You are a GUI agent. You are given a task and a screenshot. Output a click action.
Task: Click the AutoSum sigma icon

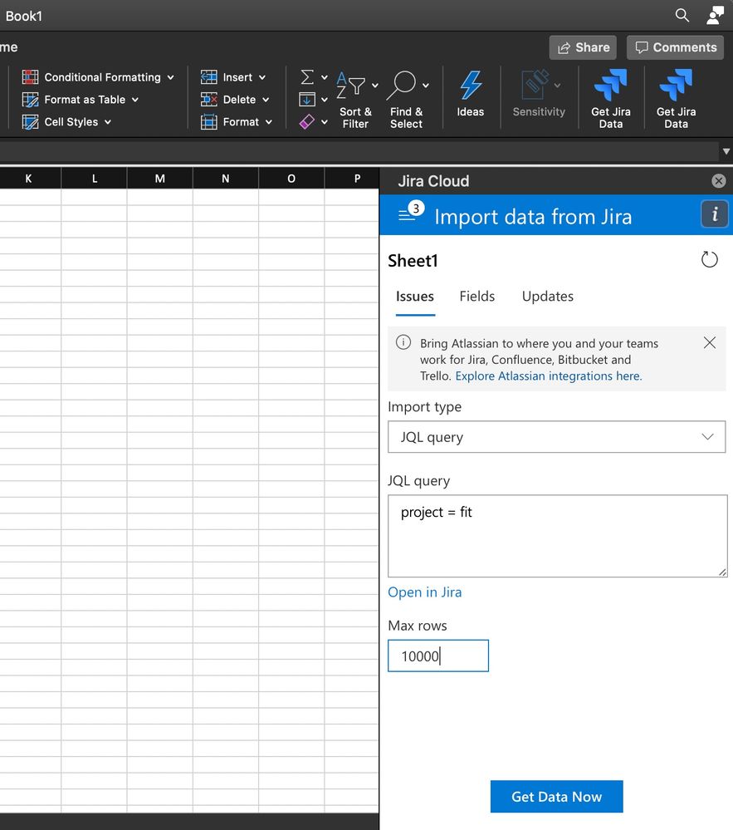307,77
